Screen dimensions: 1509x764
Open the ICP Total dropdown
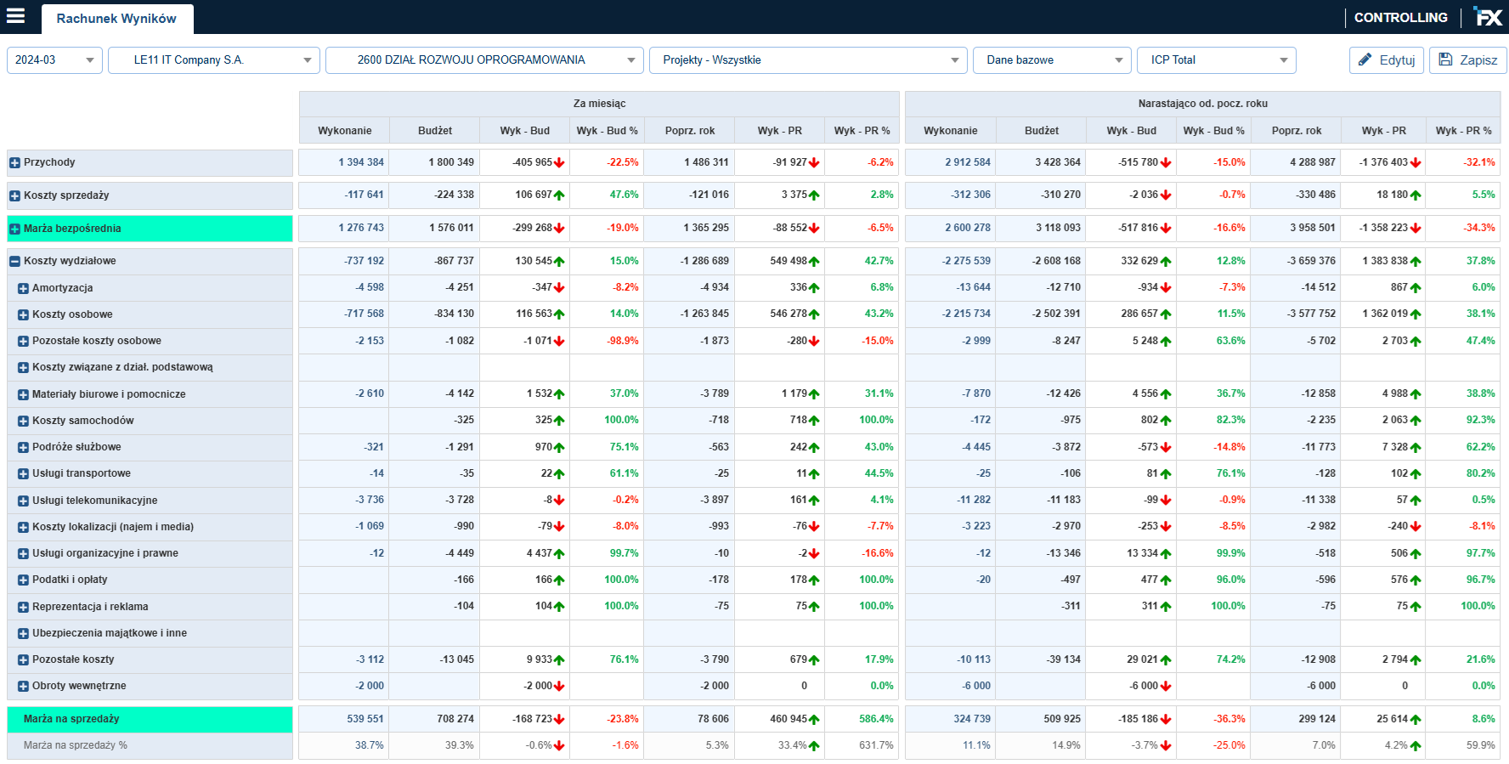(x=1217, y=60)
